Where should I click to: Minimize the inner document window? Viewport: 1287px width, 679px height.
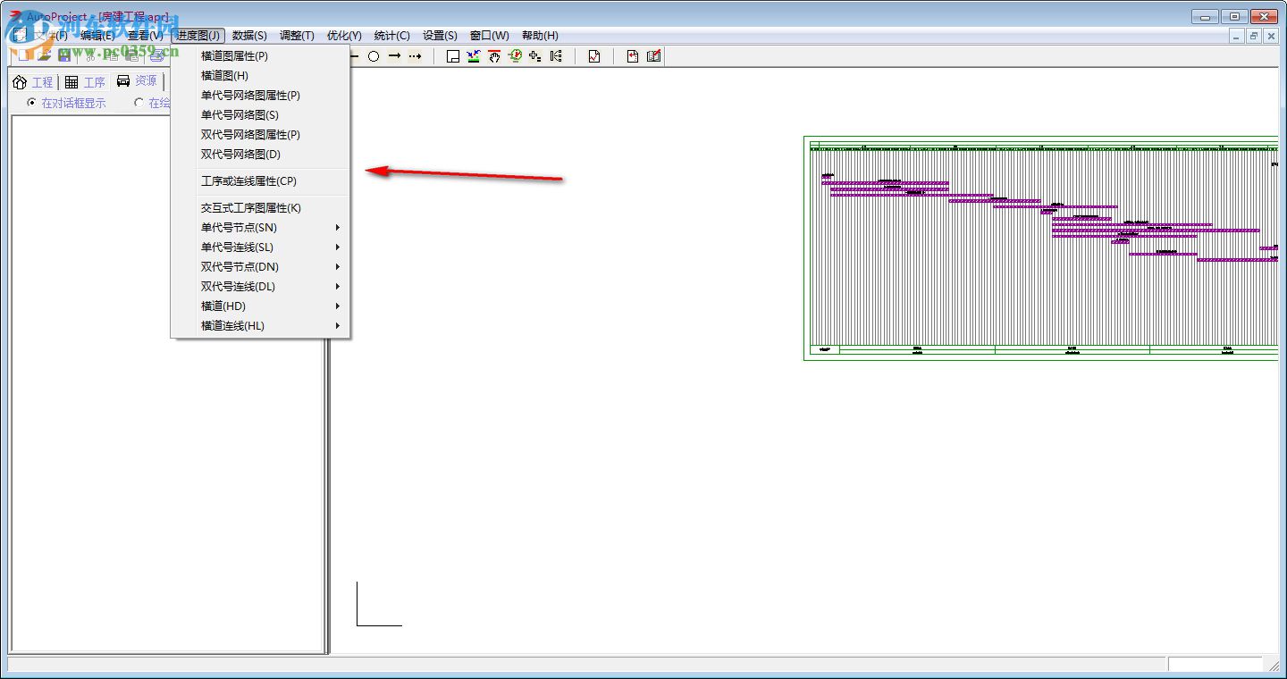pyautogui.click(x=1237, y=36)
